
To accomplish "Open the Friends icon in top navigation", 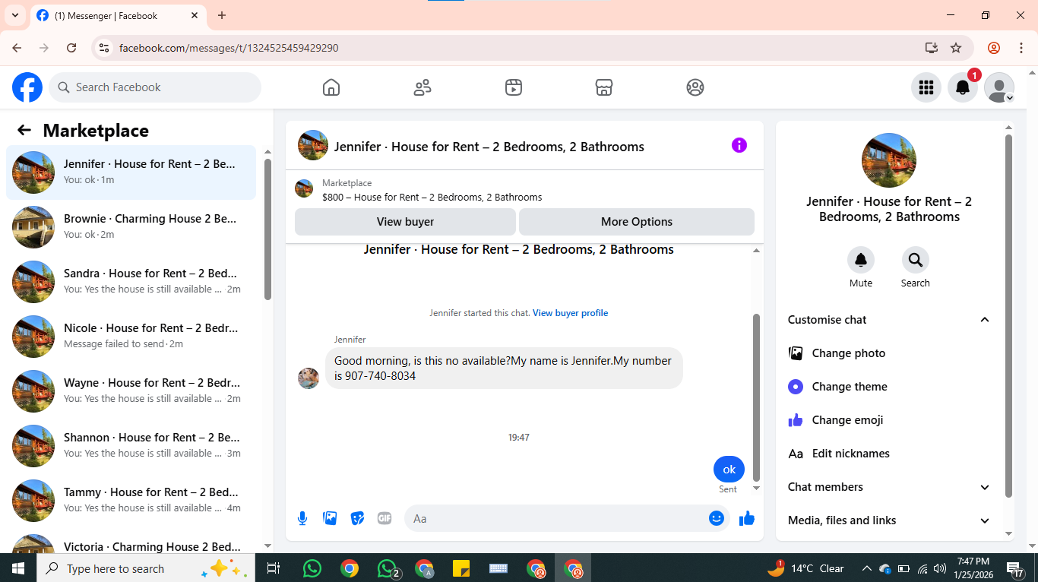I will pos(422,87).
